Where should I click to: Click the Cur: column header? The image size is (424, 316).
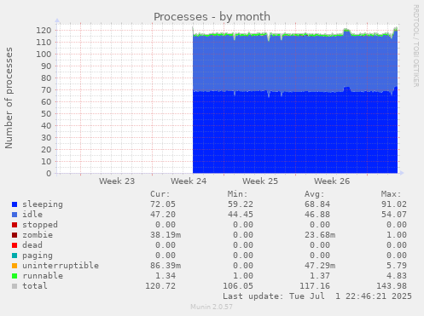tap(160, 194)
